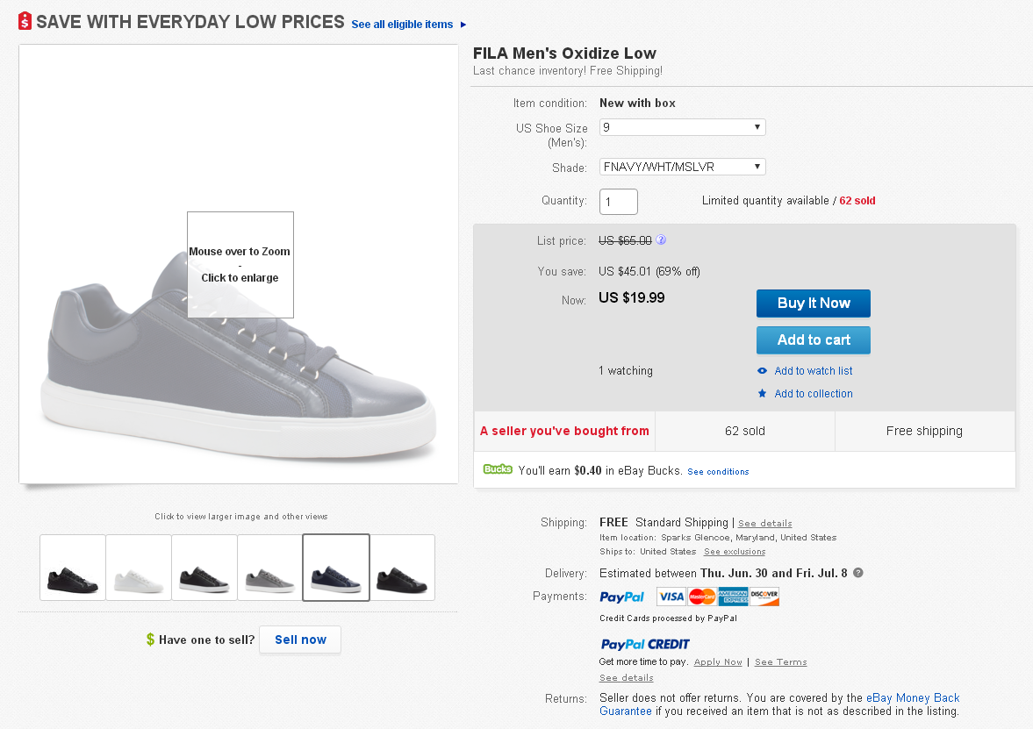Click the delivery estimate help icon
This screenshot has width=1033, height=729.
858,573
